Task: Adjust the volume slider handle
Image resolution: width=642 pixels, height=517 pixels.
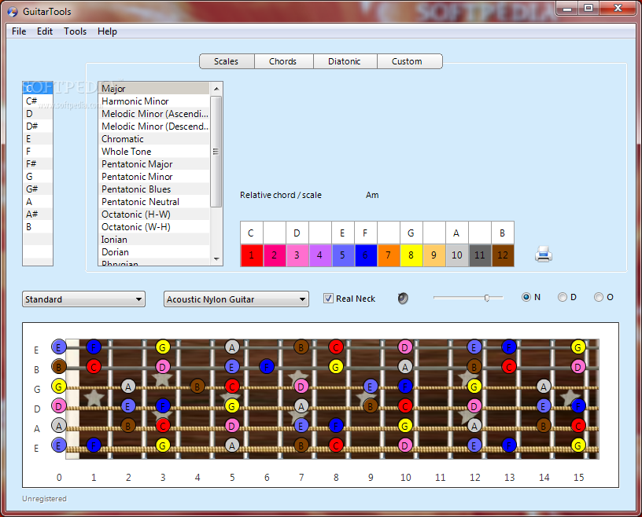Action: [487, 298]
